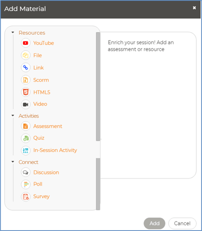Collapse the Activities section arrow
Image resolution: width=202 pixels, height=231 pixels.
point(13,116)
